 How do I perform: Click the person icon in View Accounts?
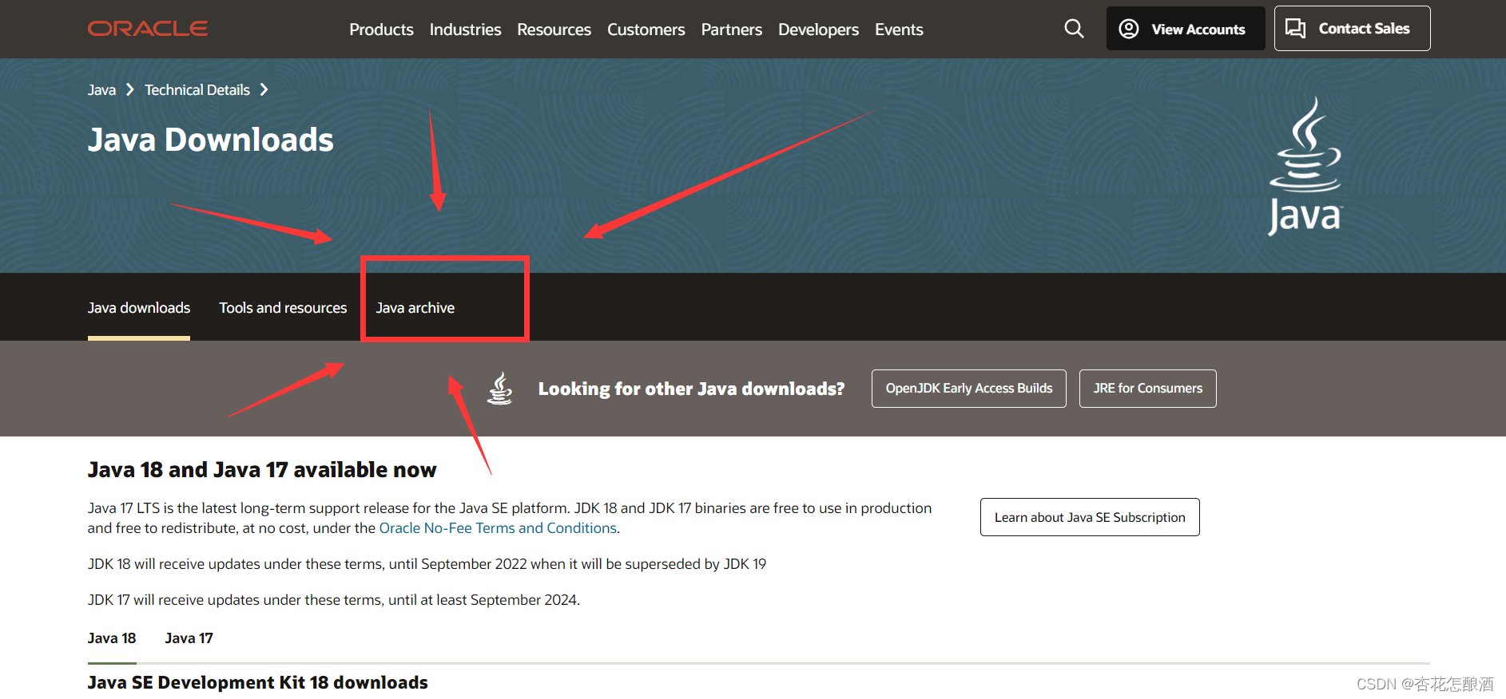[1129, 29]
